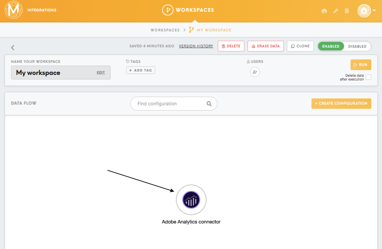Click the magnifying glass search icon
The image size is (382, 249).
pyautogui.click(x=209, y=104)
